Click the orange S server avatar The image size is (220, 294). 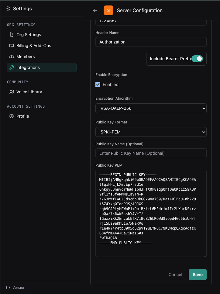pos(108,10)
